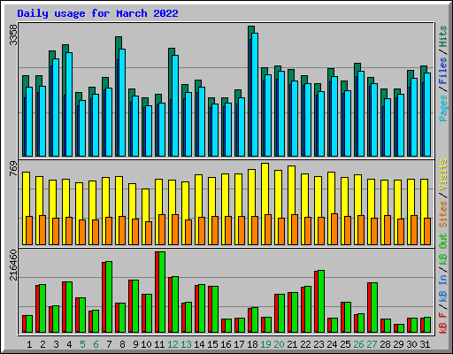Select the cyan files bar for day 4
This screenshot has width=453, height=354.
pos(69,104)
